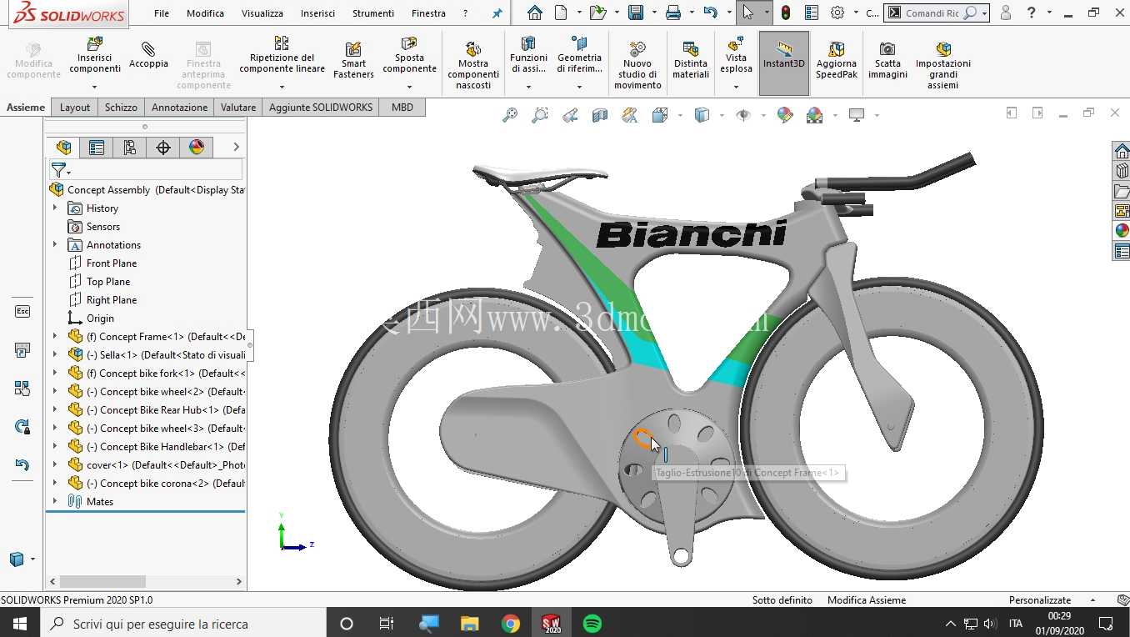Click the Save floppy disk icon
Viewport: 1130px width, 637px height.
pos(635,13)
